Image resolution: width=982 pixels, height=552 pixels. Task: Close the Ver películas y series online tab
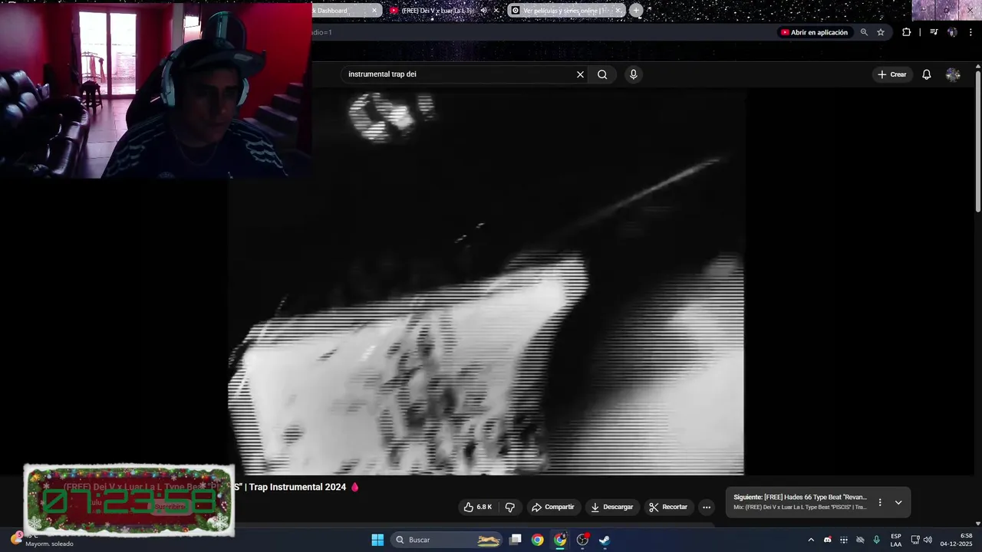(618, 11)
